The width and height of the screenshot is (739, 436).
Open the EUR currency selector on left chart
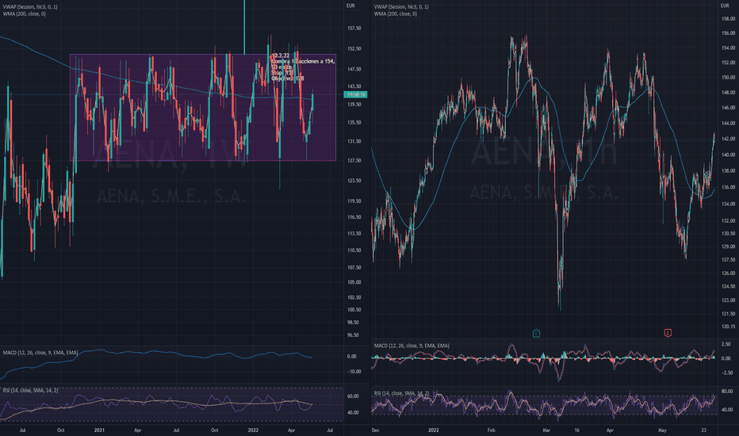(350, 6)
